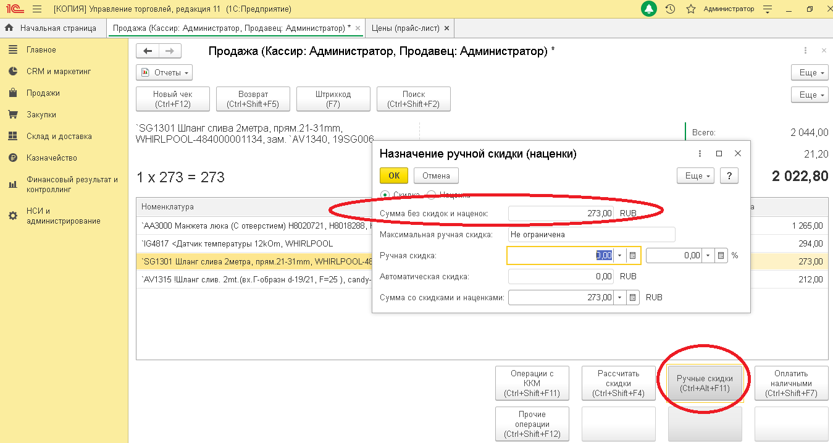Click calculator icon beside manual discount amount

[632, 255]
